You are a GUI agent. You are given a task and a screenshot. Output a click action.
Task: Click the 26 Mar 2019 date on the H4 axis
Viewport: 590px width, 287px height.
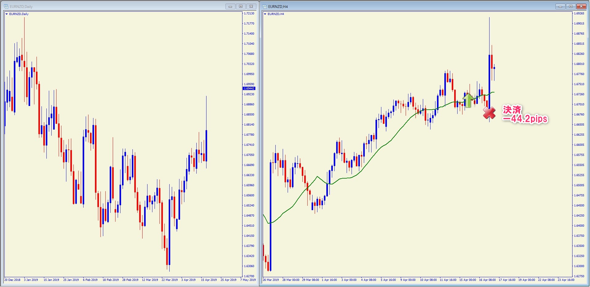click(x=271, y=280)
